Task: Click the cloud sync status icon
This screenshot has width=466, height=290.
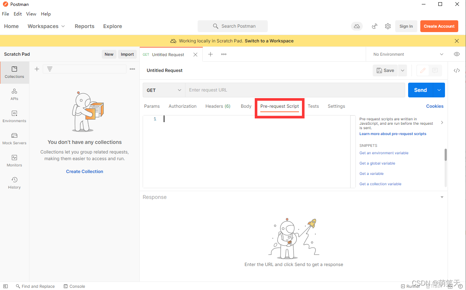Action: tap(357, 26)
